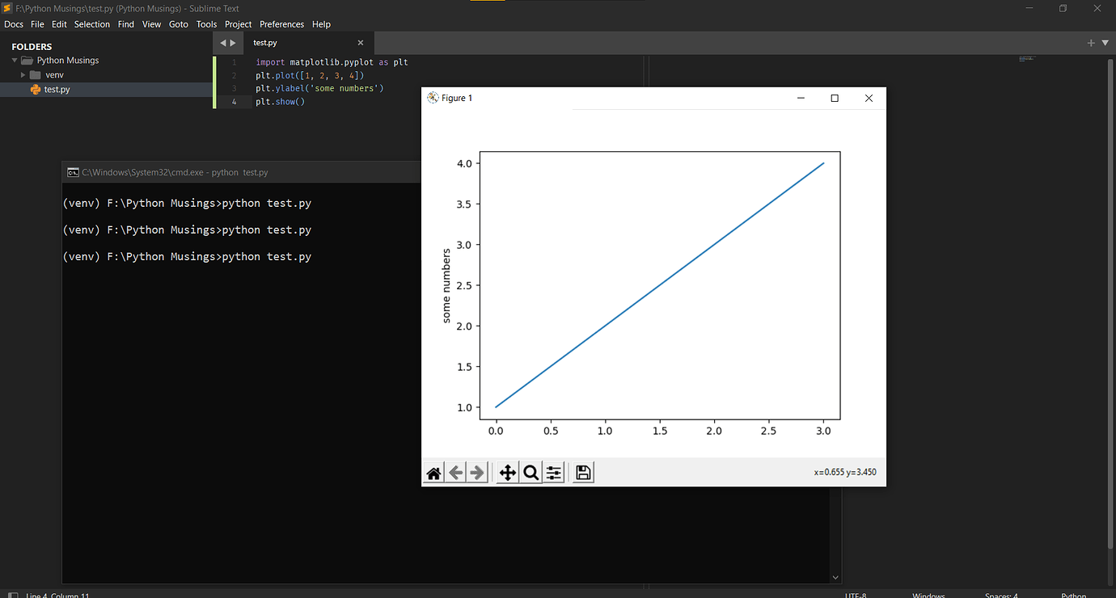Open the Python syntax selector
Image resolution: width=1116 pixels, height=598 pixels.
click(1074, 596)
